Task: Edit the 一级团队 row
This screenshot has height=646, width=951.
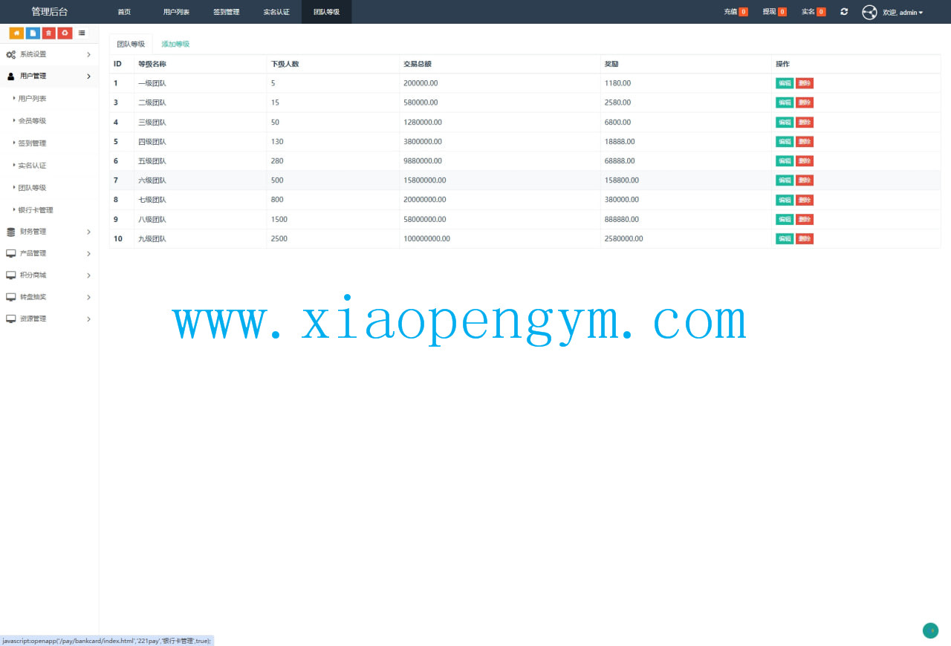Action: (784, 83)
